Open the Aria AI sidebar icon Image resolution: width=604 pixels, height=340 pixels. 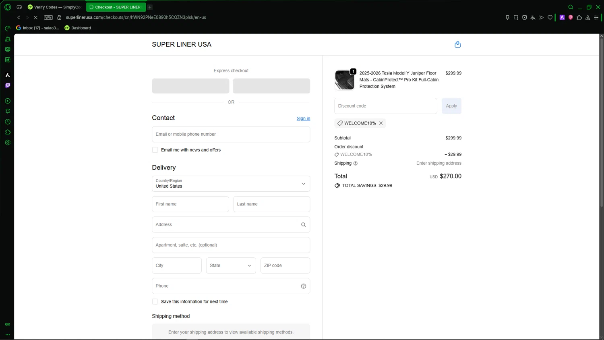click(8, 75)
